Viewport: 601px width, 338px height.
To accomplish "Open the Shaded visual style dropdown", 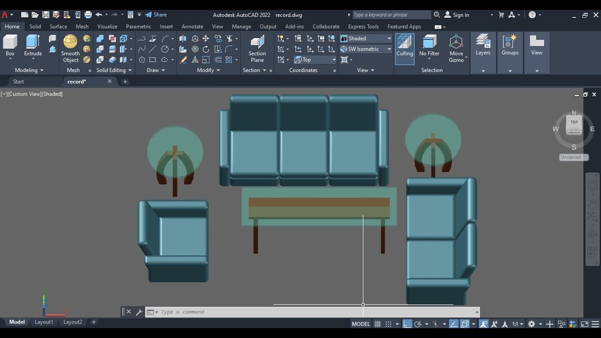I will click(366, 38).
